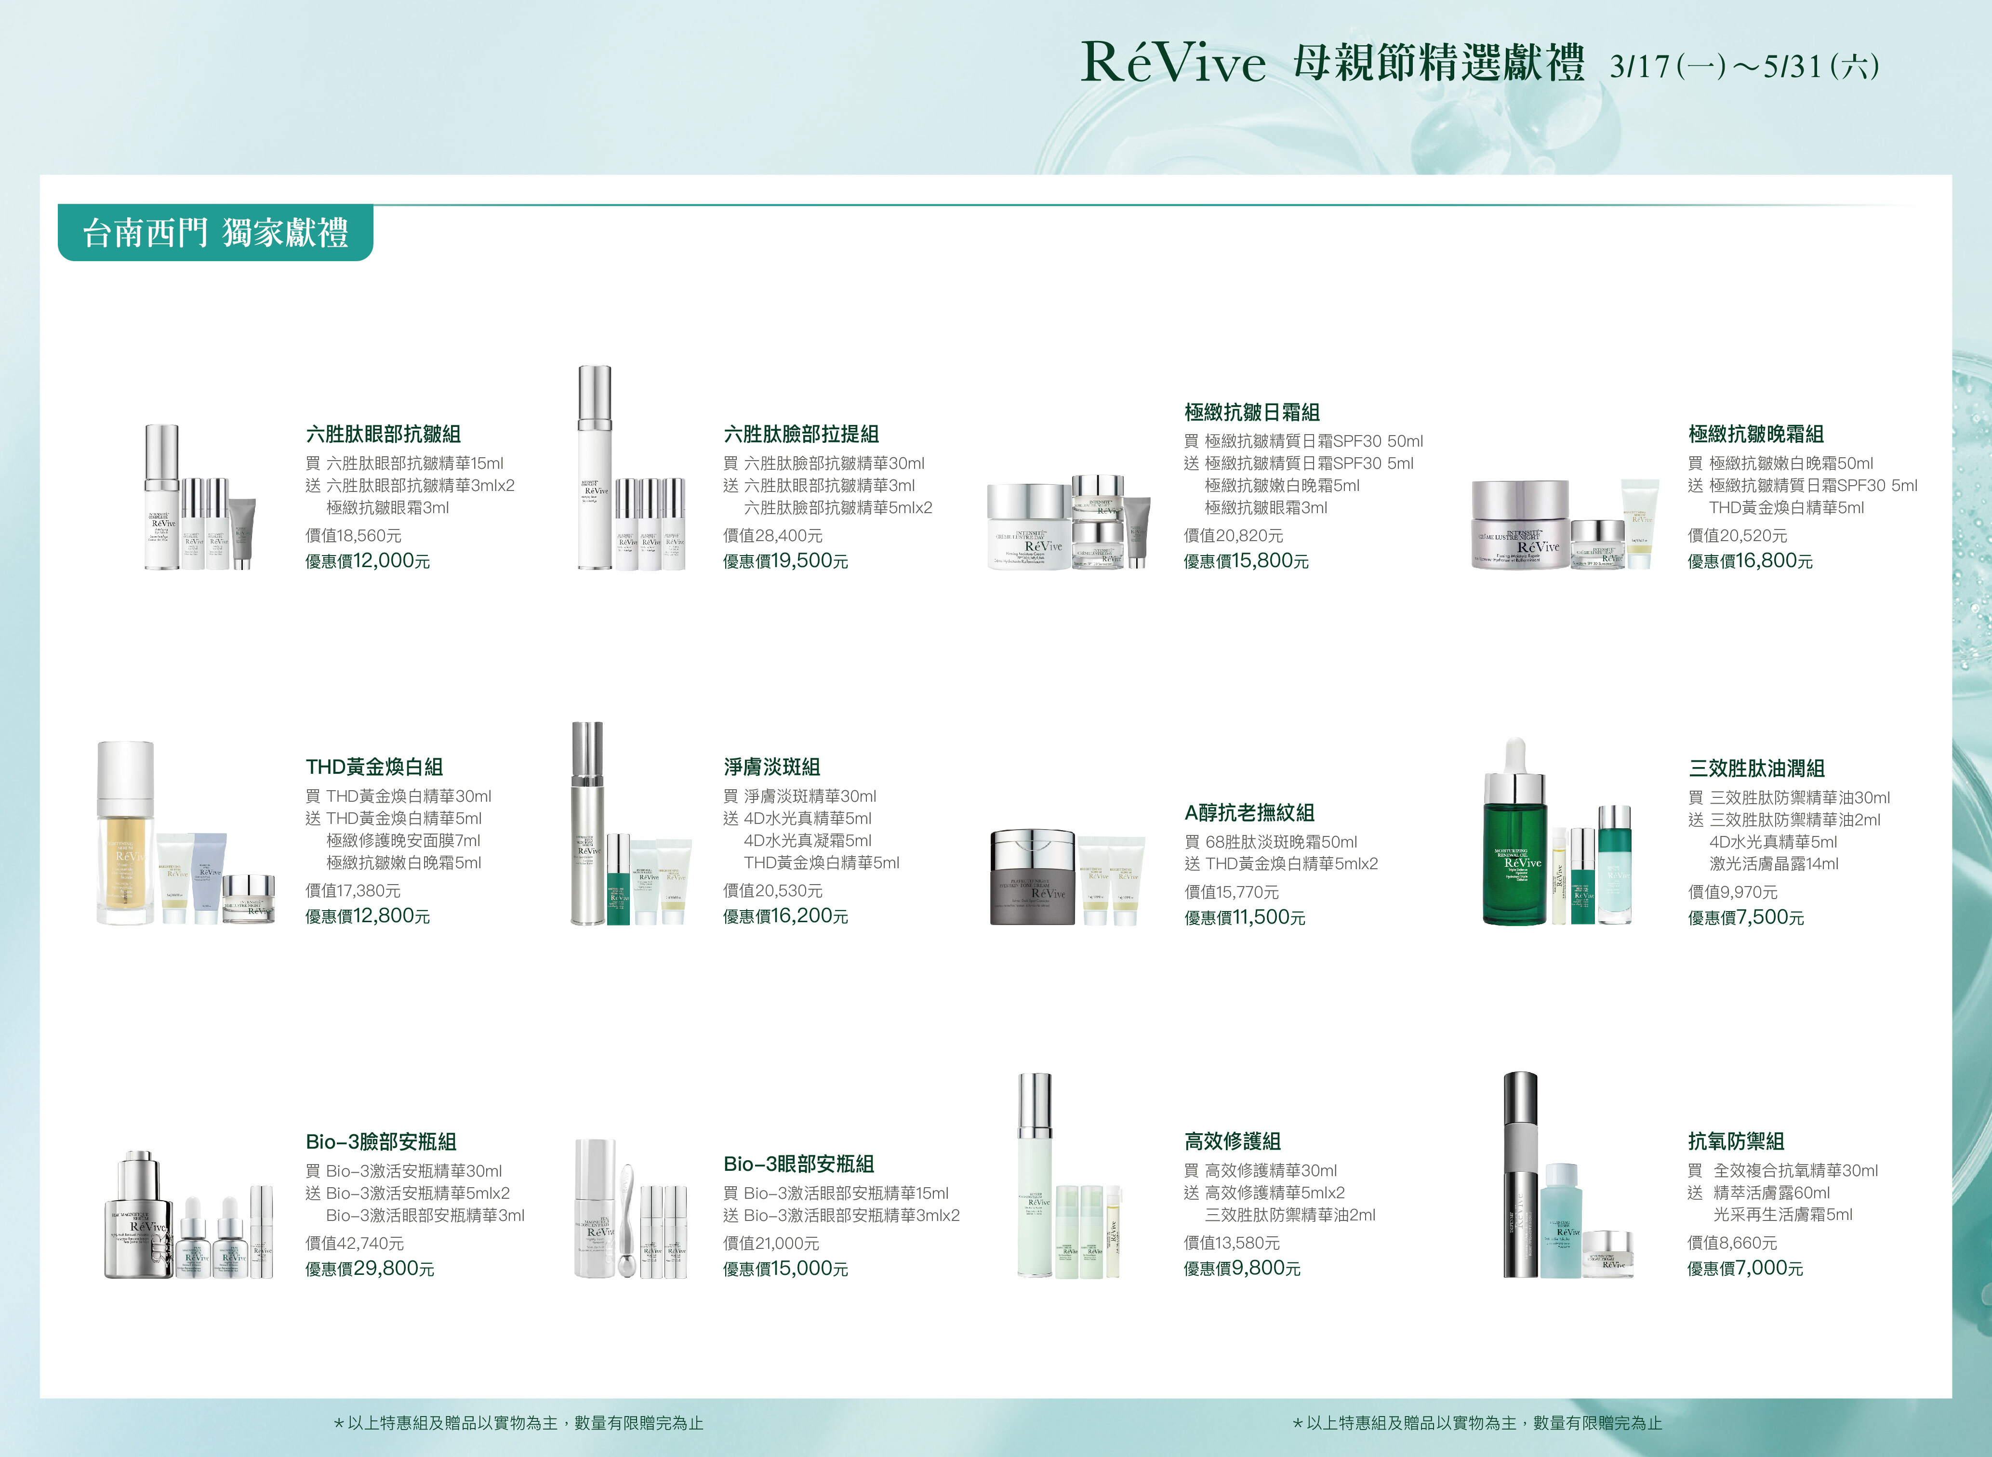Open the Bio-3臉部安瓶組 product image
This screenshot has height=1457, width=1992.
pyautogui.click(x=189, y=1215)
